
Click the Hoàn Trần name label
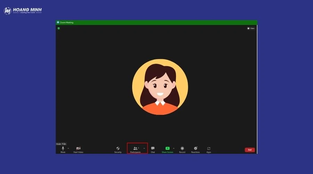click(x=61, y=144)
